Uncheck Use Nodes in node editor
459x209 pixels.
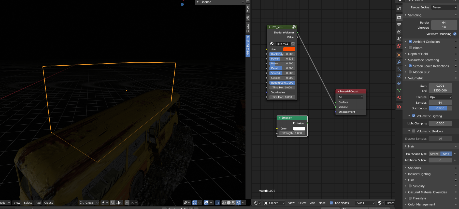[x=331, y=203]
